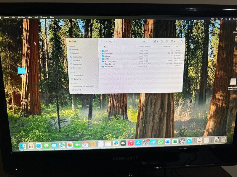This screenshot has height=177, width=237.
Task: Select the Untitled volume in the sidebar
Action: (76, 90)
